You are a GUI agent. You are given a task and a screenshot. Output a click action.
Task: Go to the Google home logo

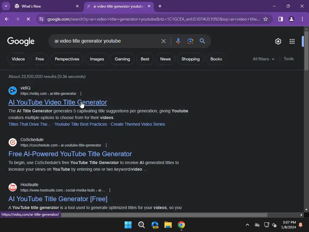point(21,41)
